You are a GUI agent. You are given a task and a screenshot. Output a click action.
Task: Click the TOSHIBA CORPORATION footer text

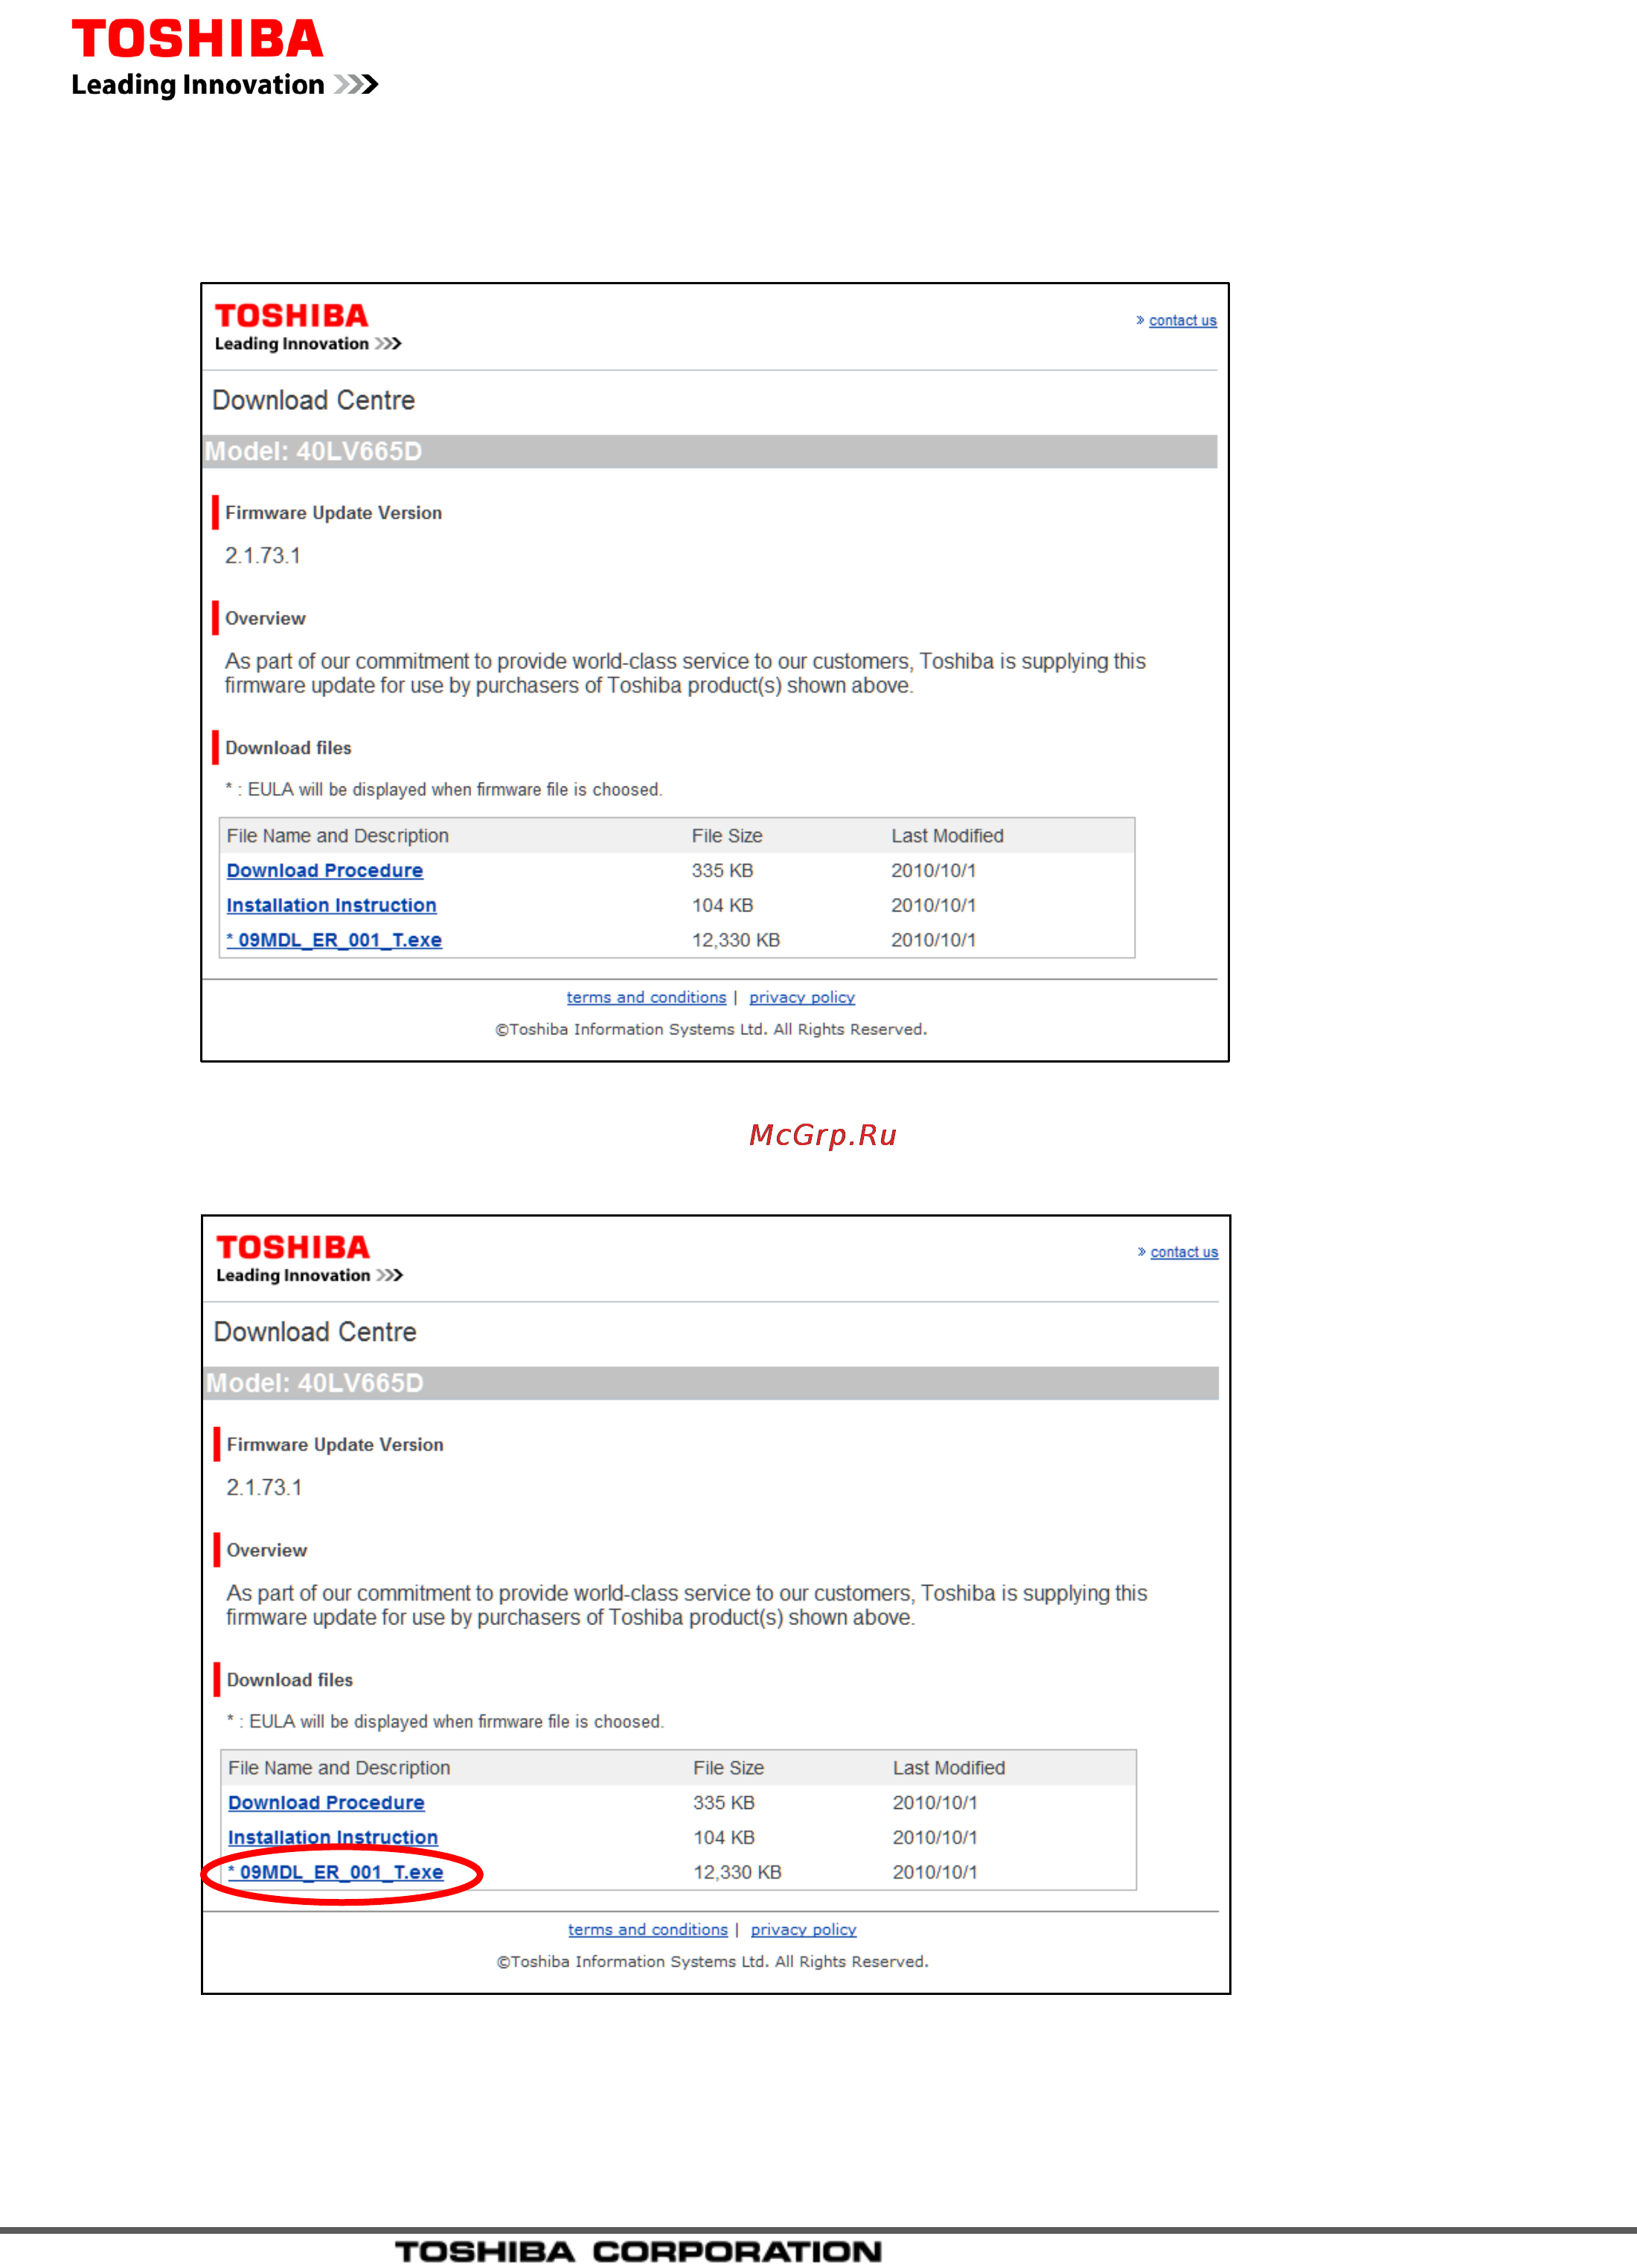[x=638, y=2251]
